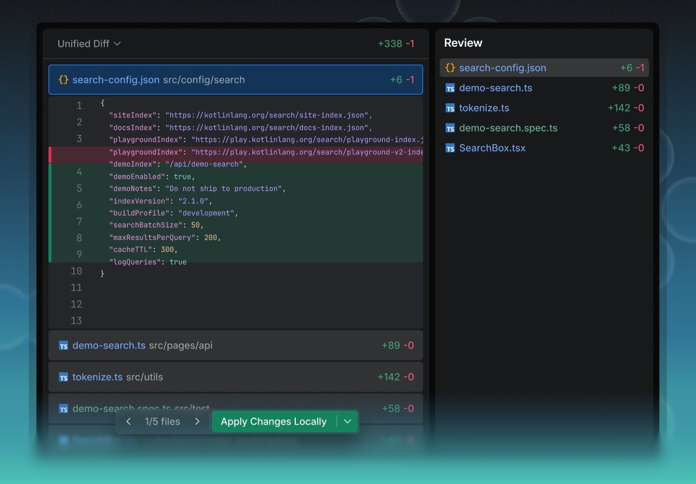Expand the demo-search.ts diff card

coord(235,345)
